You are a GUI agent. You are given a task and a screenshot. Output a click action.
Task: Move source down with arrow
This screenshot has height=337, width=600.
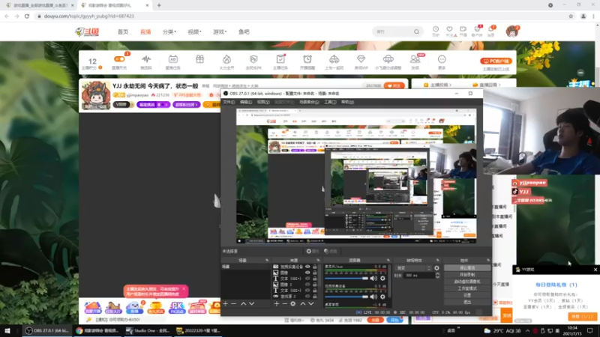point(311,304)
